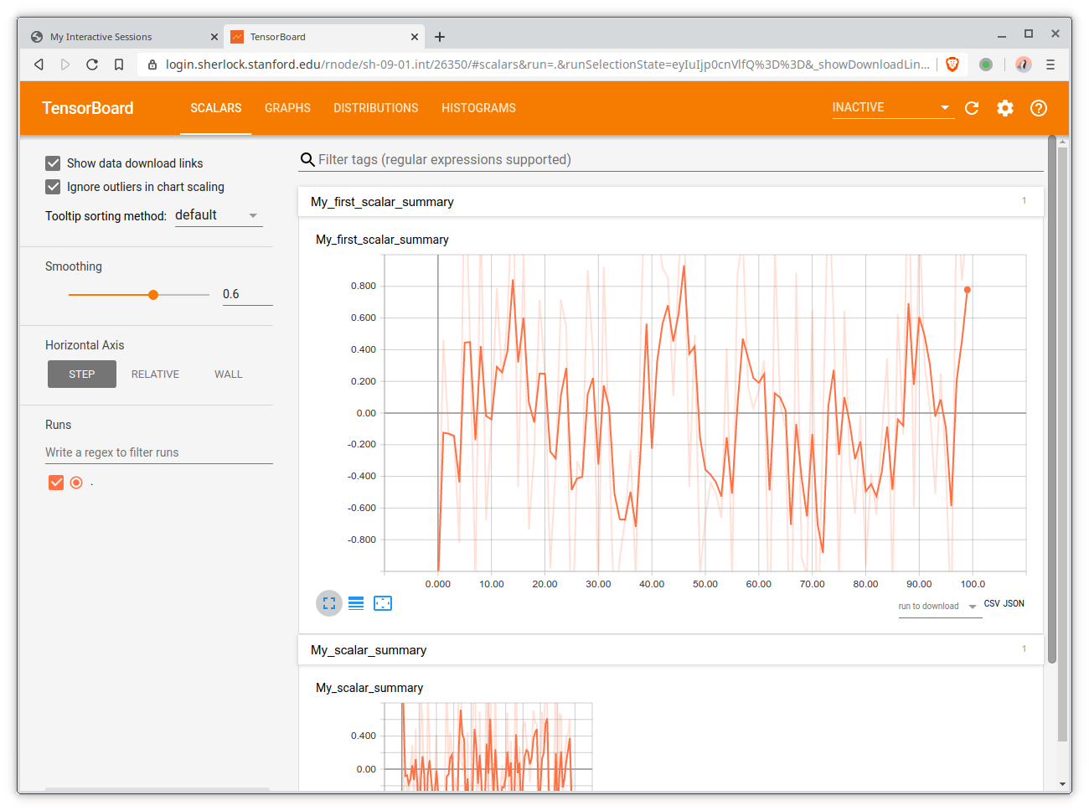Viewport: 1089px width, 811px height.
Task: Download chart data as CSV
Action: pyautogui.click(x=992, y=603)
